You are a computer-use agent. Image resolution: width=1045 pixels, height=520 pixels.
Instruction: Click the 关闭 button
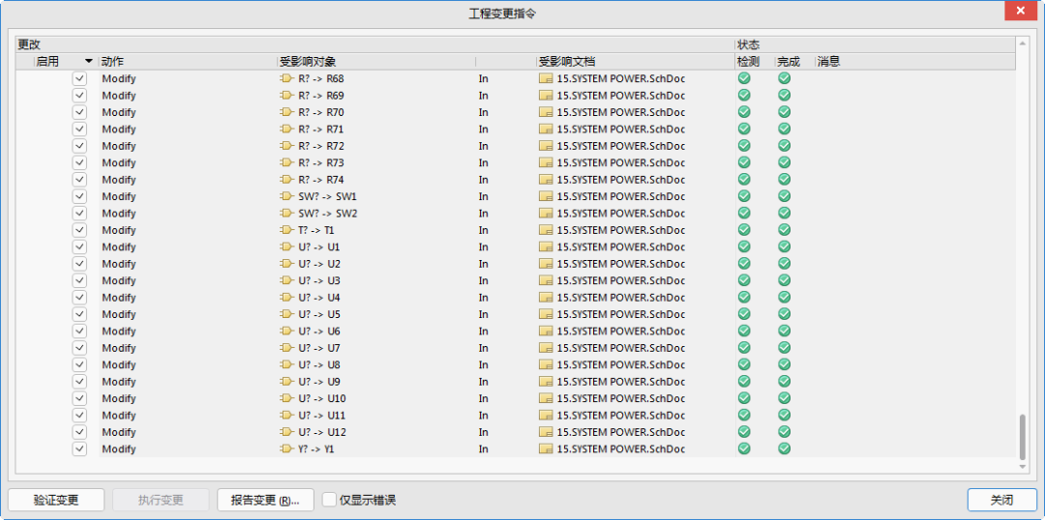pos(1001,500)
